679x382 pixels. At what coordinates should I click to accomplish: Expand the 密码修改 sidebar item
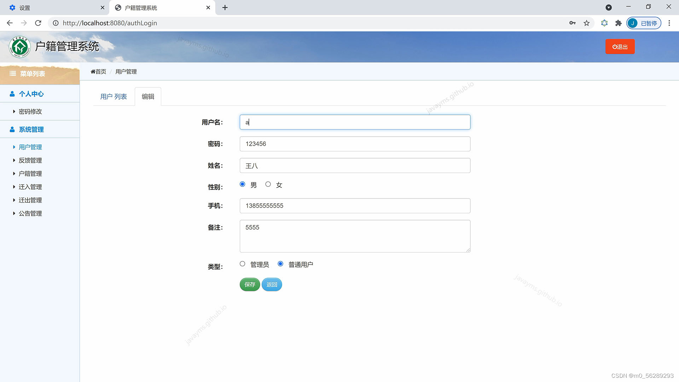click(30, 112)
